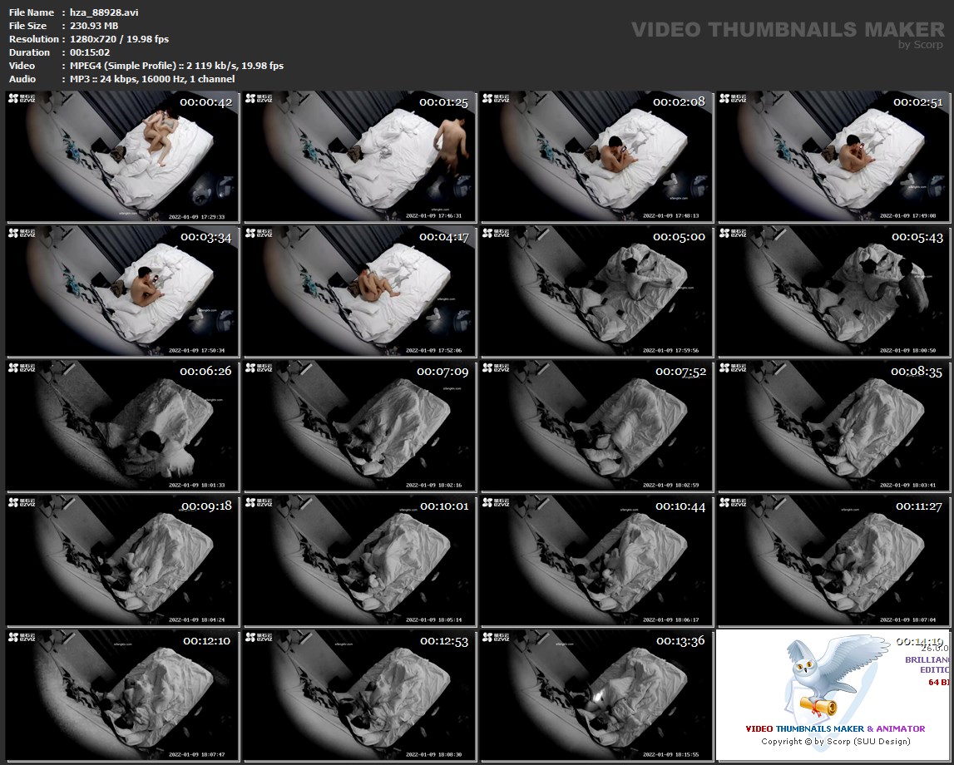Click the Resolution label
This screenshot has height=765, width=954.
(x=34, y=39)
